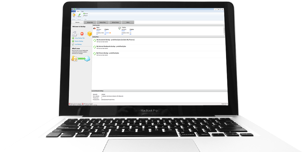302x152 pixels.
Task: Click the Refresh item in ribbon
Action: (86, 14)
